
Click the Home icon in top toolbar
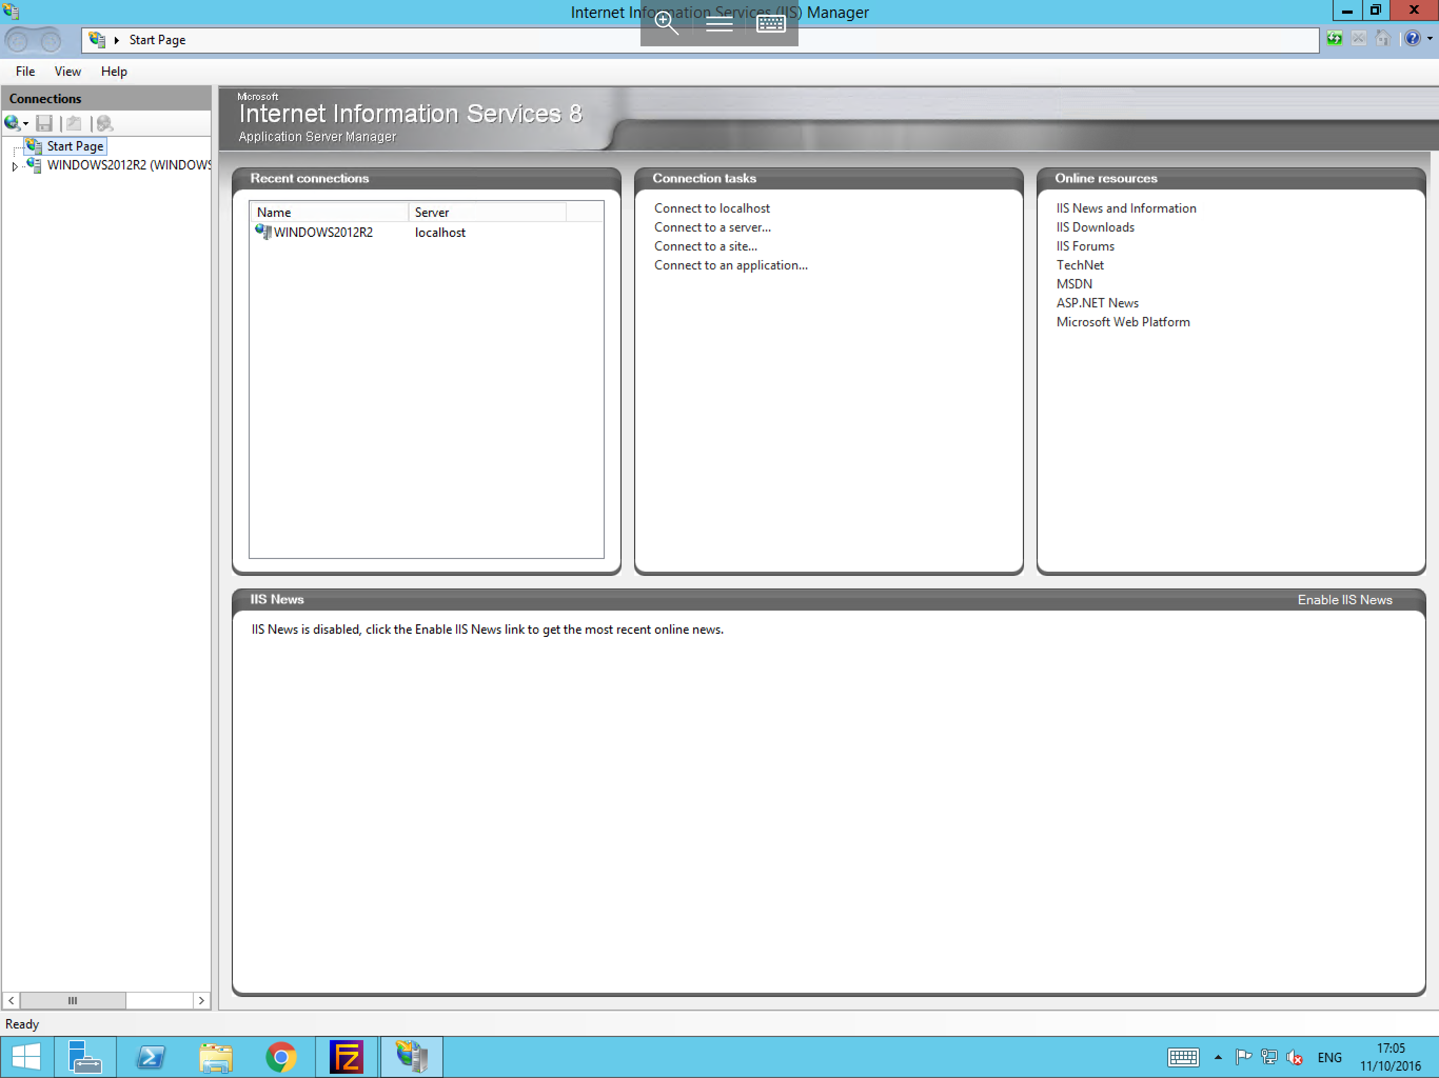[x=1383, y=39]
